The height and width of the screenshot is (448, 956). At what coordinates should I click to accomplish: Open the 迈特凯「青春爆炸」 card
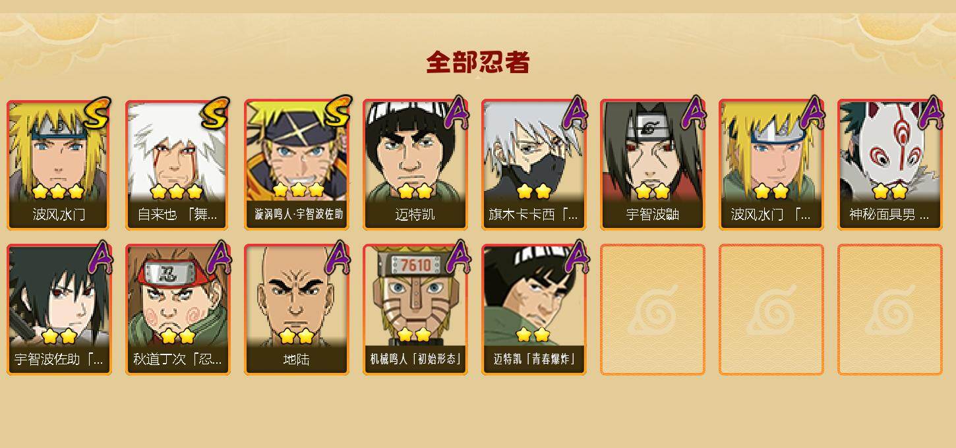tap(534, 310)
